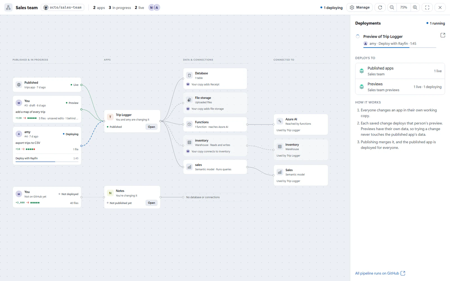Click the Deploy with Rayfin progress bar on amy card
The width and height of the screenshot is (450, 281).
[47, 162]
